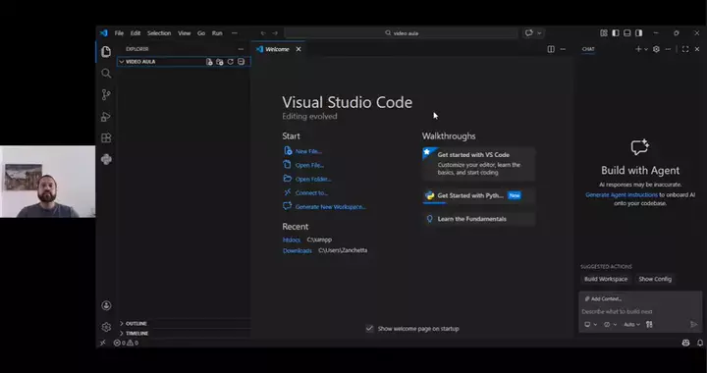Viewport: 707px width, 373px height.
Task: Open the Search view in activity bar
Action: (x=106, y=73)
